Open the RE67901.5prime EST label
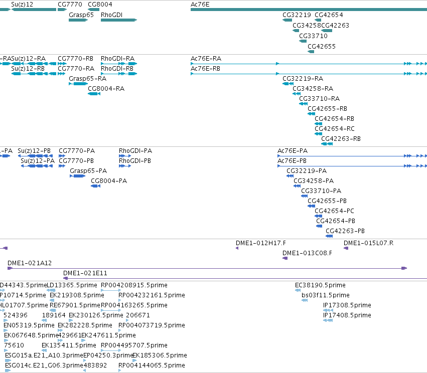 (75, 305)
